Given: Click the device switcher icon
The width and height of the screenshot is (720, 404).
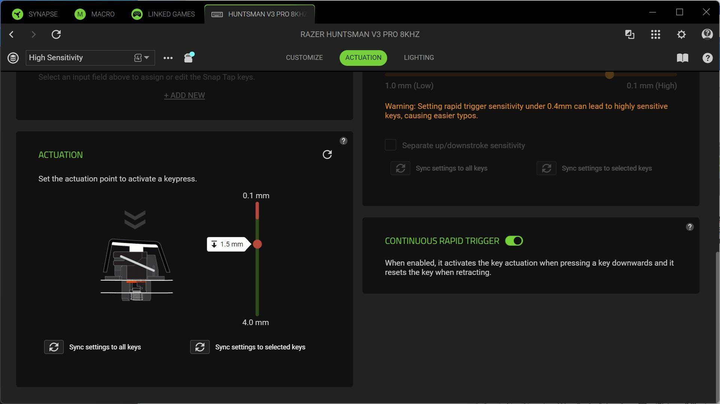Looking at the screenshot, I should (629, 34).
